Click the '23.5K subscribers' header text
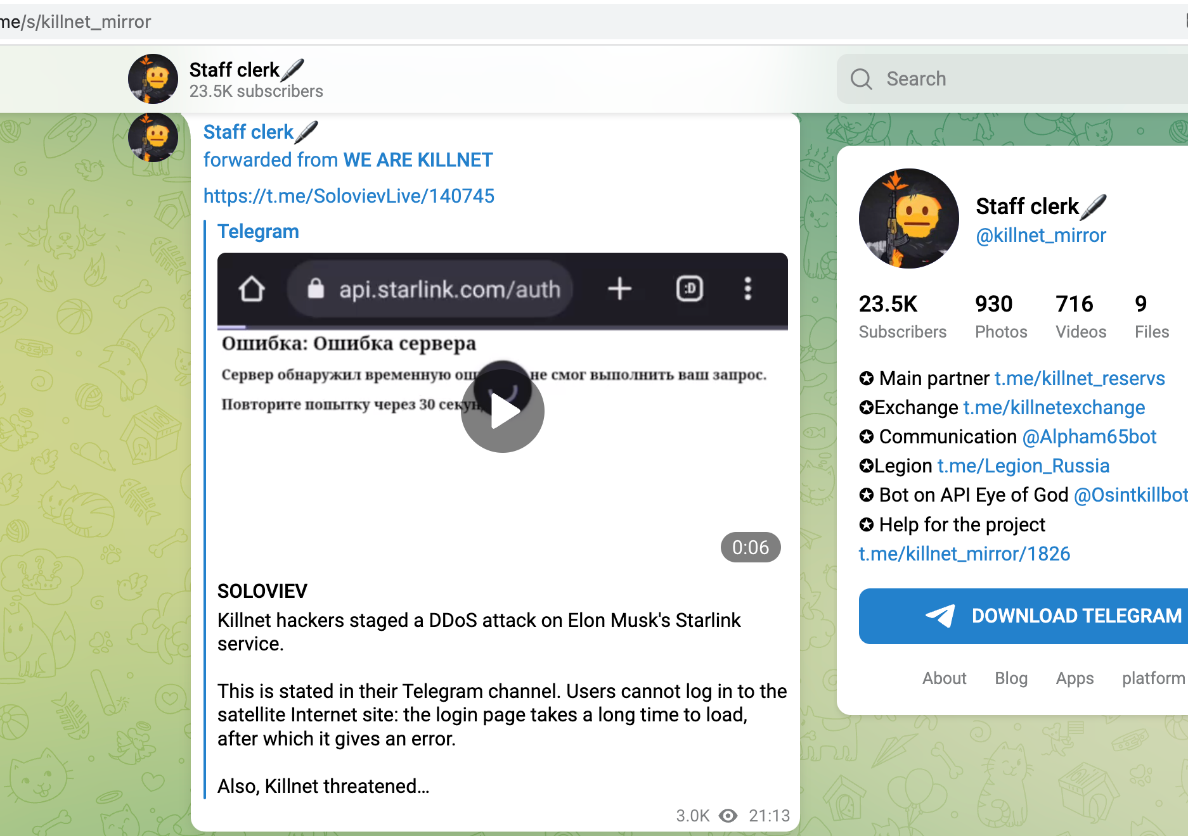 tap(256, 92)
